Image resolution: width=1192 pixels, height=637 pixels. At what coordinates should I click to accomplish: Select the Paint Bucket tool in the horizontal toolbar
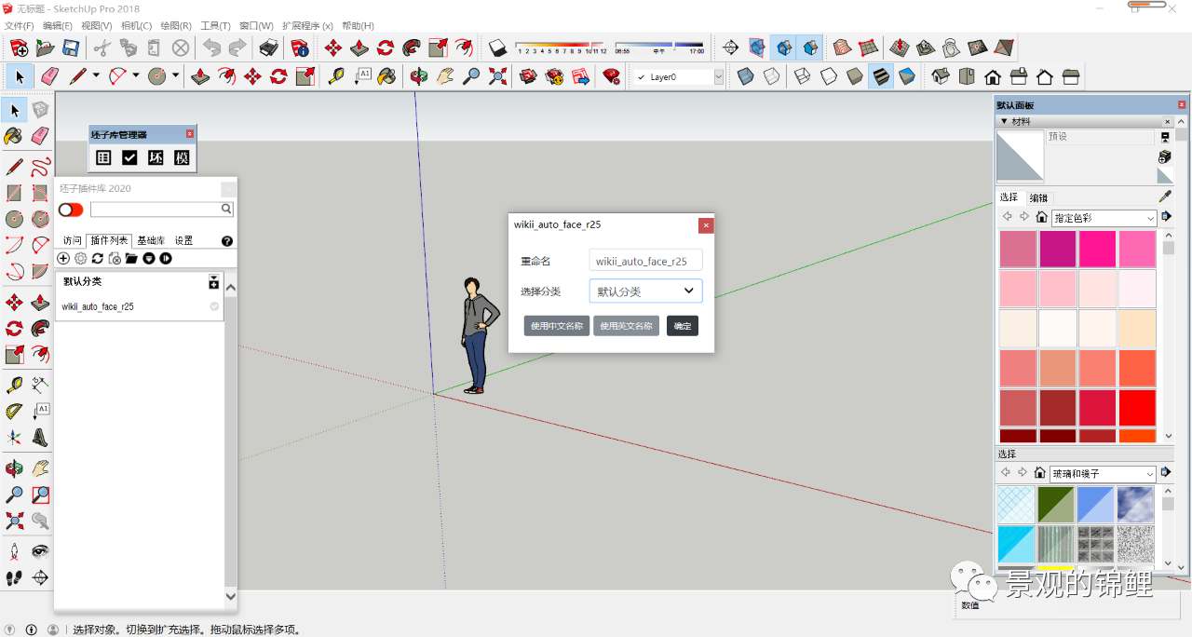point(386,76)
